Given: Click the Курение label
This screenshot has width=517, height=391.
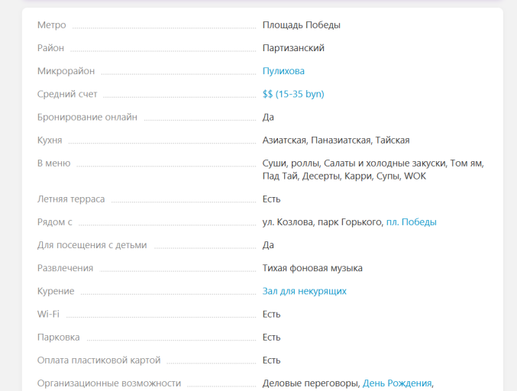Looking at the screenshot, I should pos(56,291).
